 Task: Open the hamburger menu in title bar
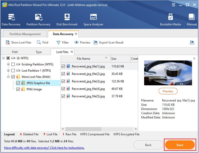174,5
